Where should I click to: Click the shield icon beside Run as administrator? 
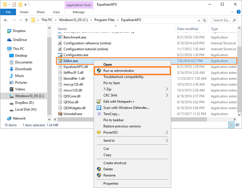(99, 71)
